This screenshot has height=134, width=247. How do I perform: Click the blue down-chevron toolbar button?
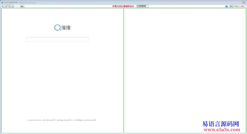point(231,6)
